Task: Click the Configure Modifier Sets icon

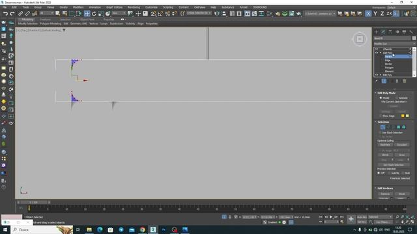Action: tap(405, 81)
